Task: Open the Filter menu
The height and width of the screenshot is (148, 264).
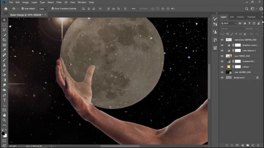Action: click(59, 2)
